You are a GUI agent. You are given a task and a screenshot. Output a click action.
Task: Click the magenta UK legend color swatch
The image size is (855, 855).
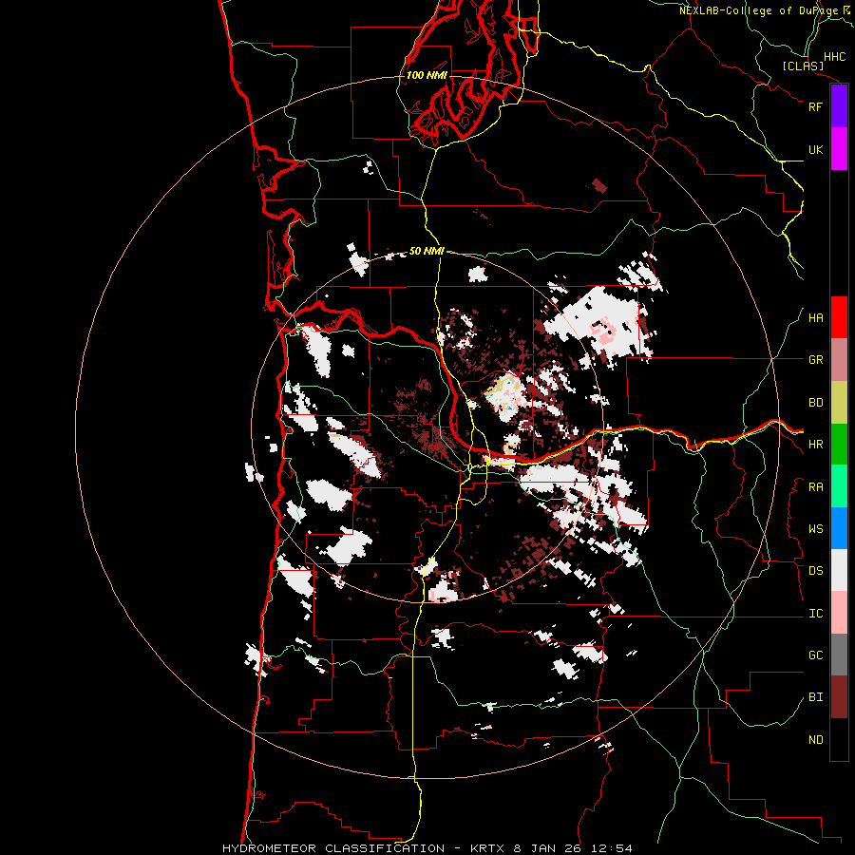(x=839, y=149)
